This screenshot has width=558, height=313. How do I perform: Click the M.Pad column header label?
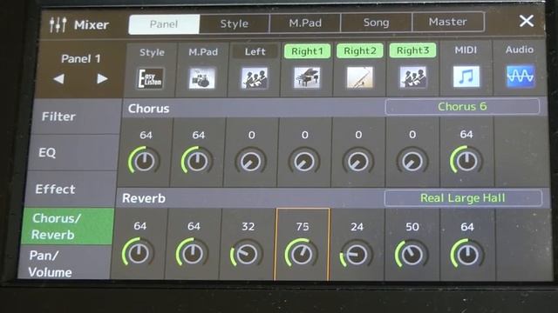tap(203, 52)
